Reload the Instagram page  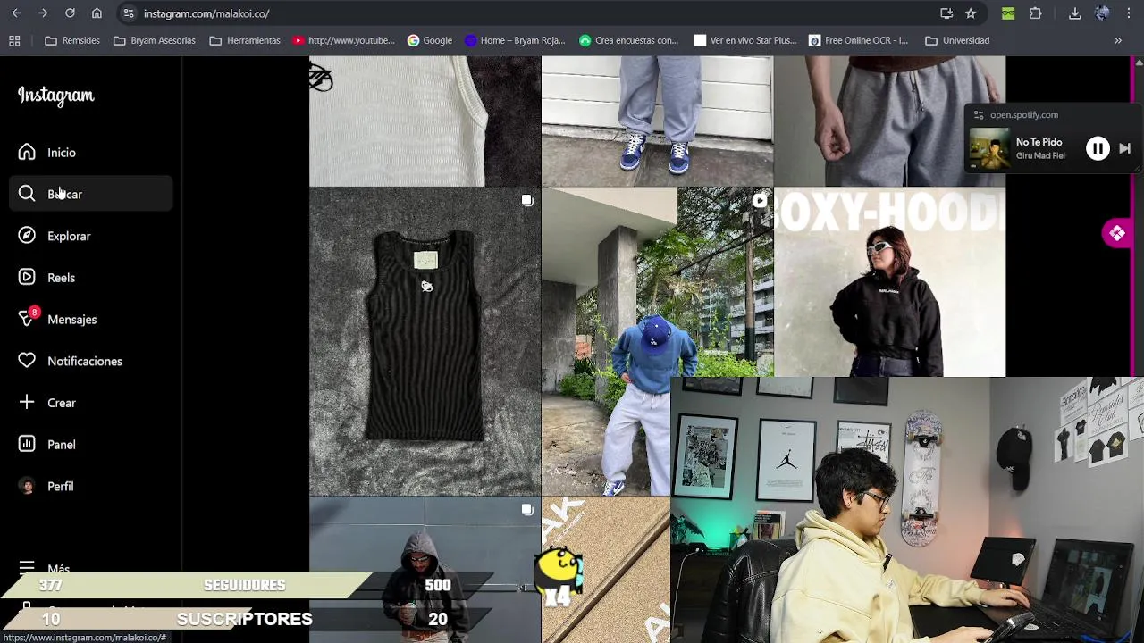[x=70, y=13]
